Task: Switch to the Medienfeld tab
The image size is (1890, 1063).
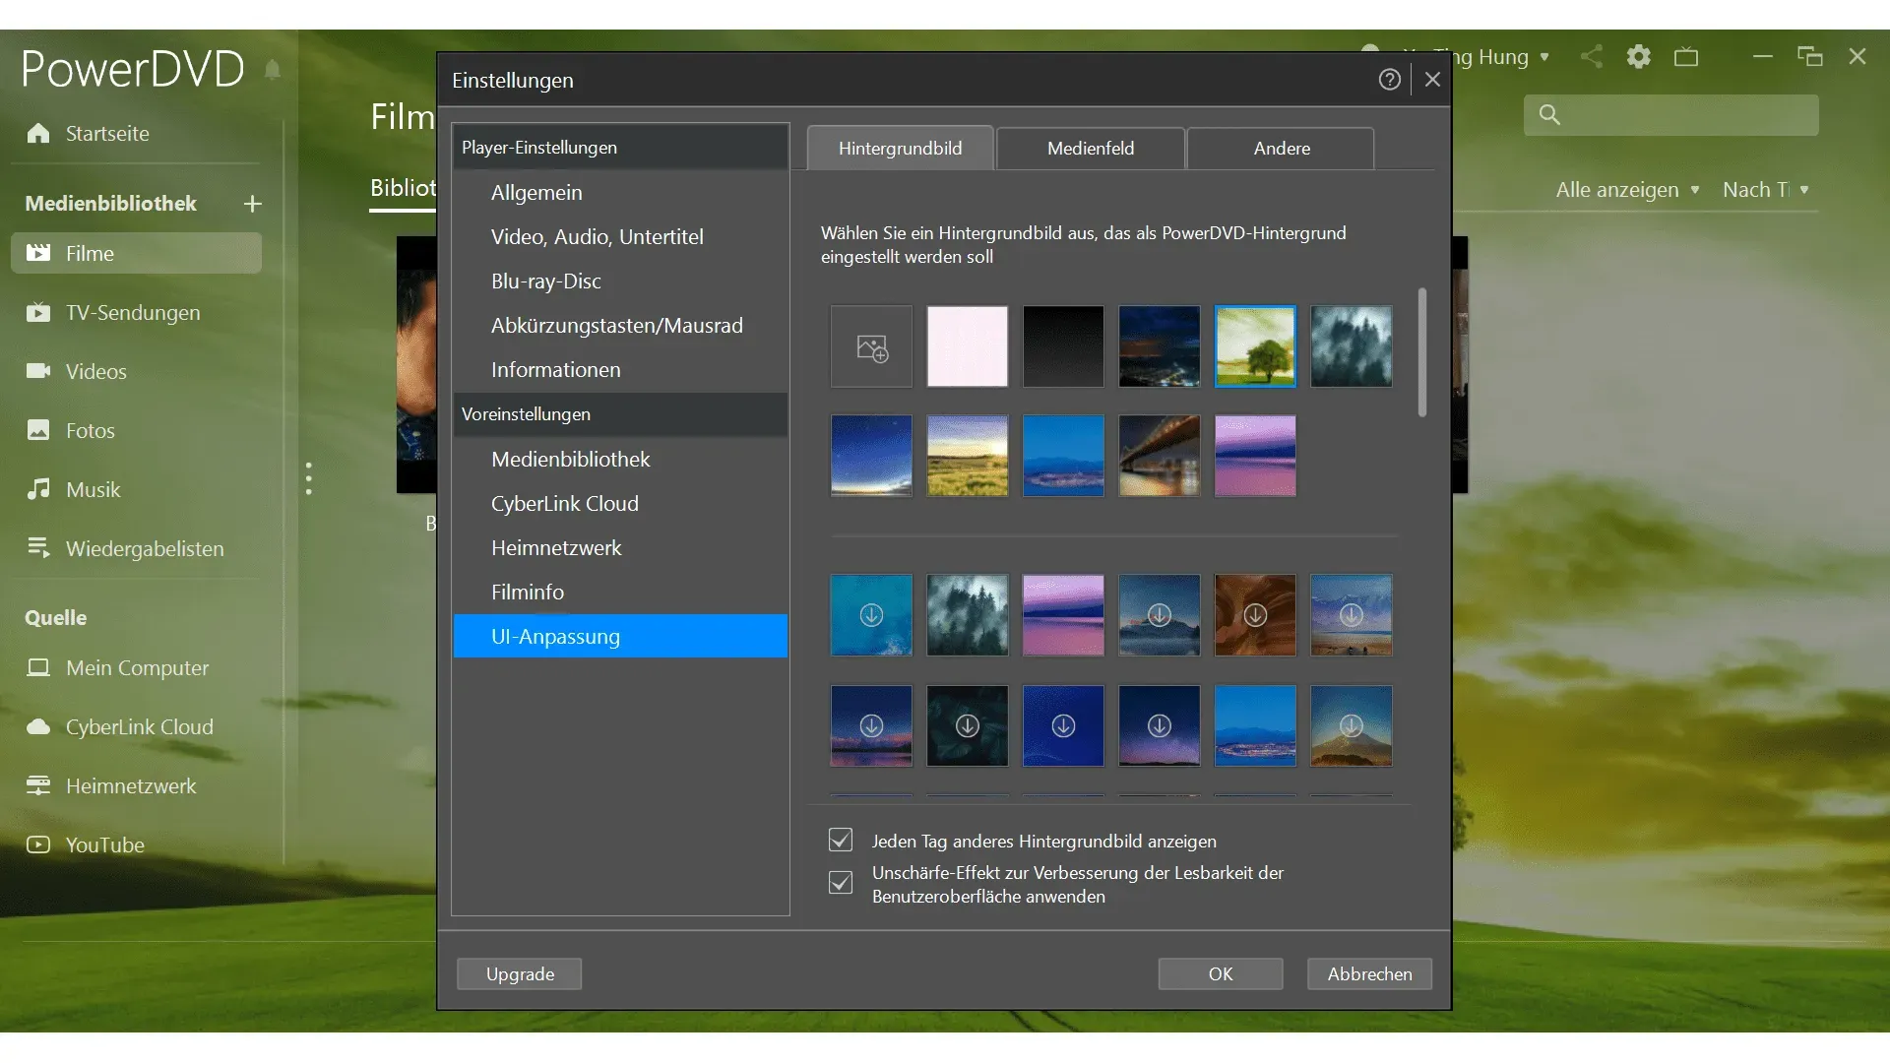Action: click(1091, 149)
